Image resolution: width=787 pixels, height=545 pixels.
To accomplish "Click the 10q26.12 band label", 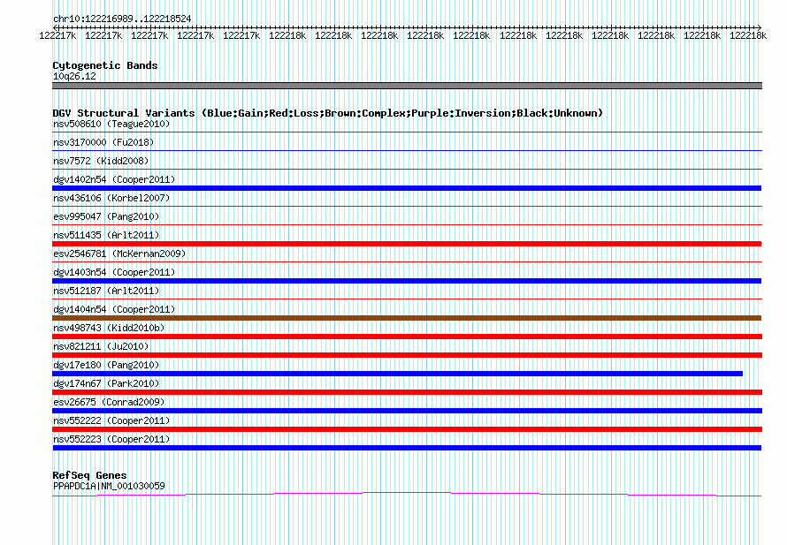I will 74,76.
